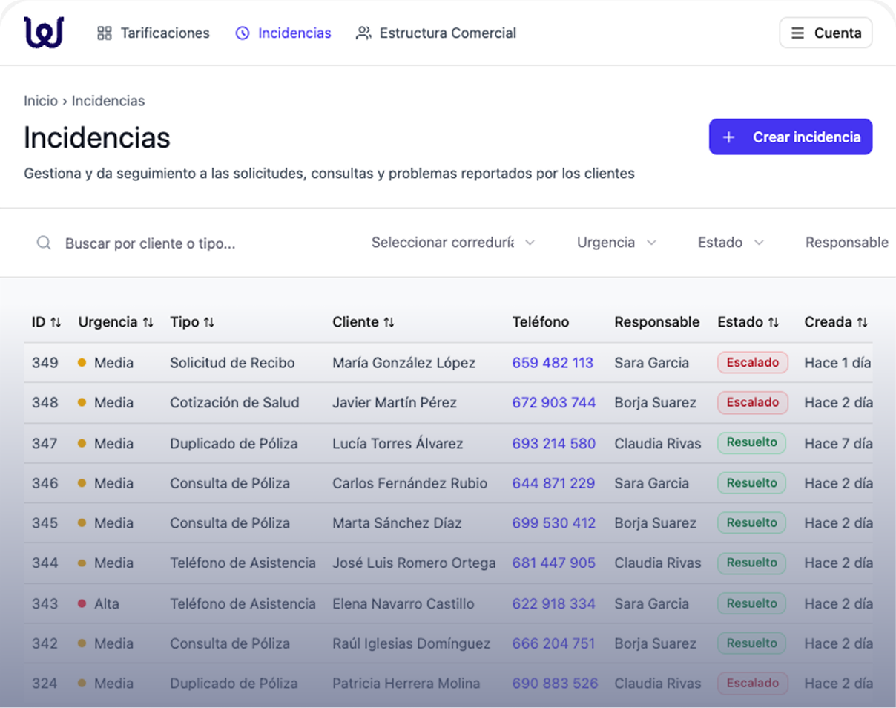Click Resuelto badge for Elena Navarro Castillo
The image size is (896, 708).
(751, 603)
